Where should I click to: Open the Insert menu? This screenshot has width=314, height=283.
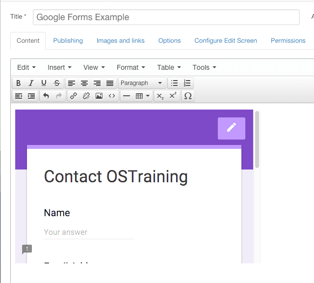(59, 67)
